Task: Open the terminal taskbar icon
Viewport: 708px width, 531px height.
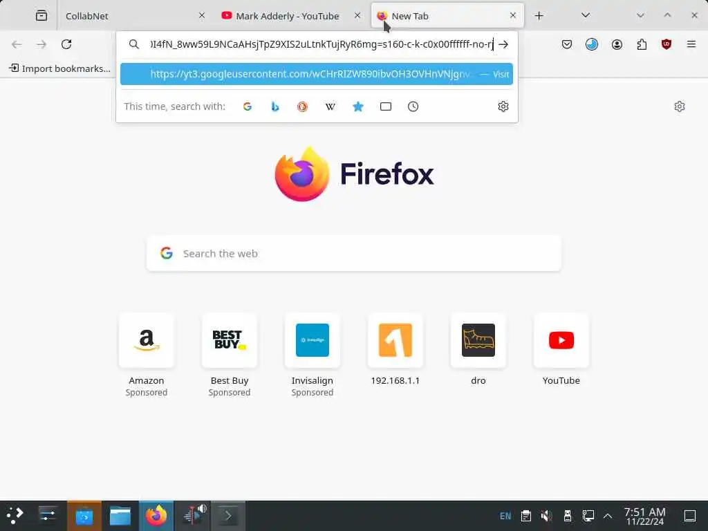Action: 228,516
